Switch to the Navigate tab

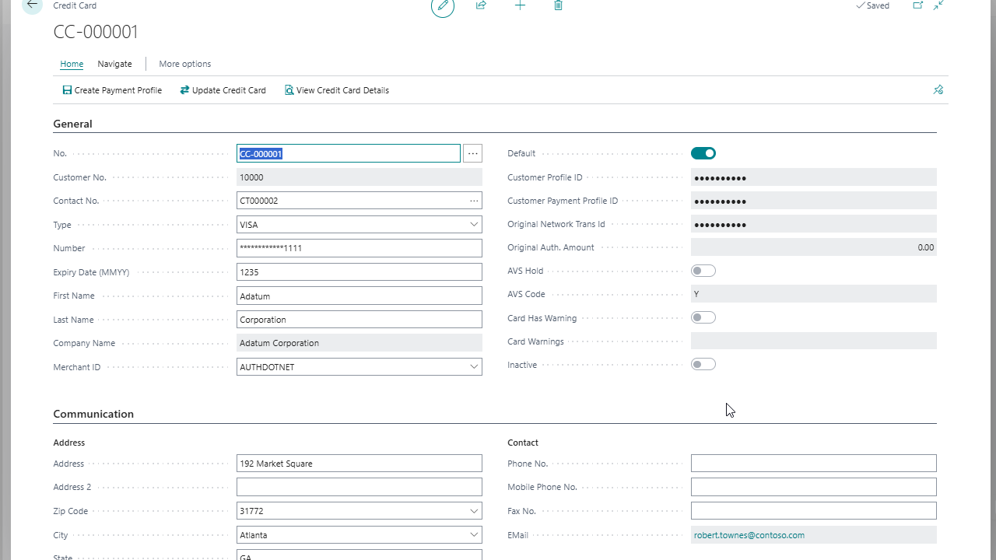pyautogui.click(x=114, y=64)
